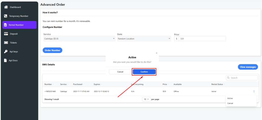The height and width of the screenshot is (120, 262).
Task: Click the Dashboard home icon
Action: (6, 7)
